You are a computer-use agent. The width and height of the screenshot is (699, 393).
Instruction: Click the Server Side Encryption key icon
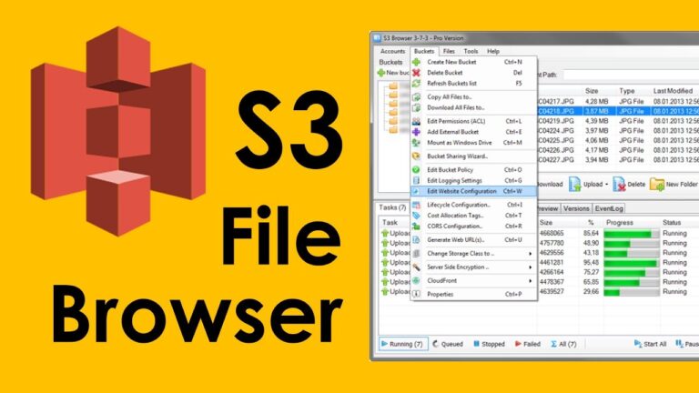pos(416,267)
